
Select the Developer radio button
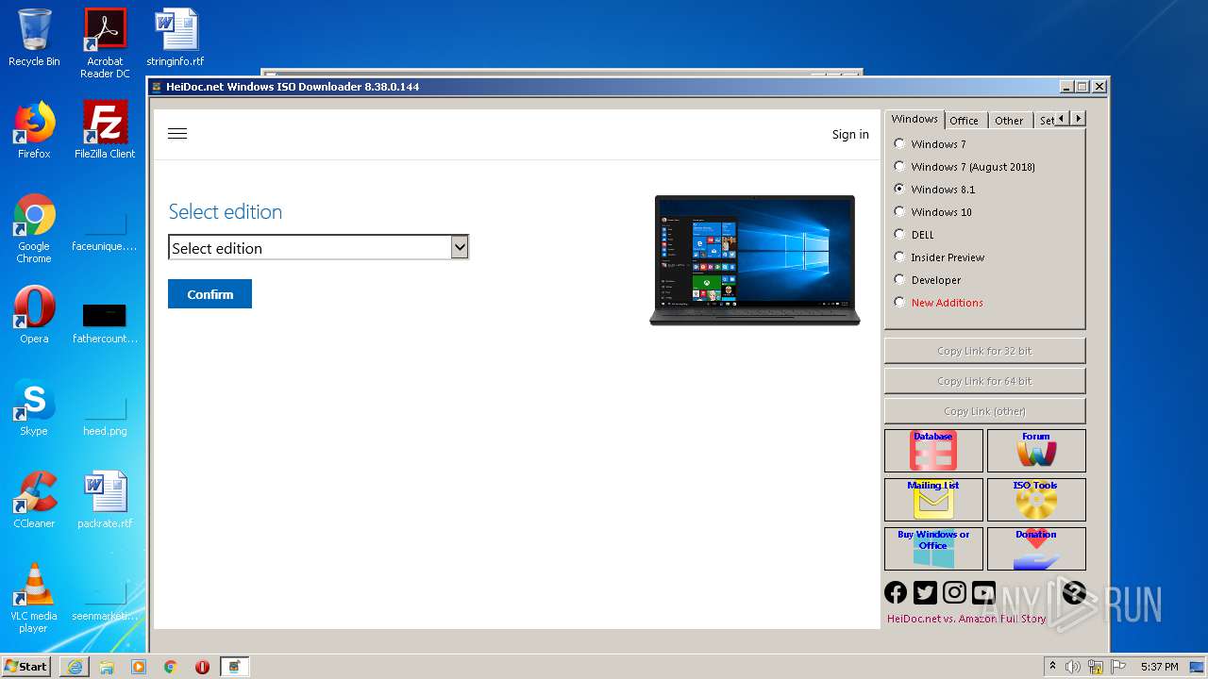[x=899, y=279]
